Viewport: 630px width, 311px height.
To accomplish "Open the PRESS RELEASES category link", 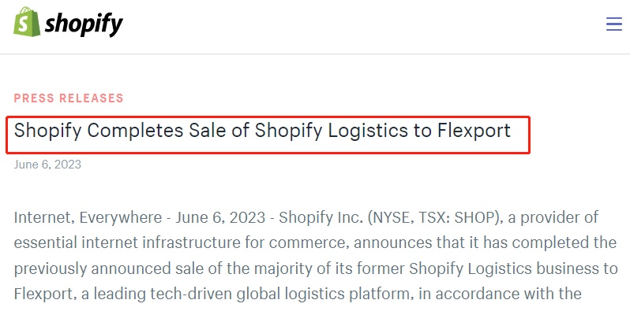I will pos(69,98).
